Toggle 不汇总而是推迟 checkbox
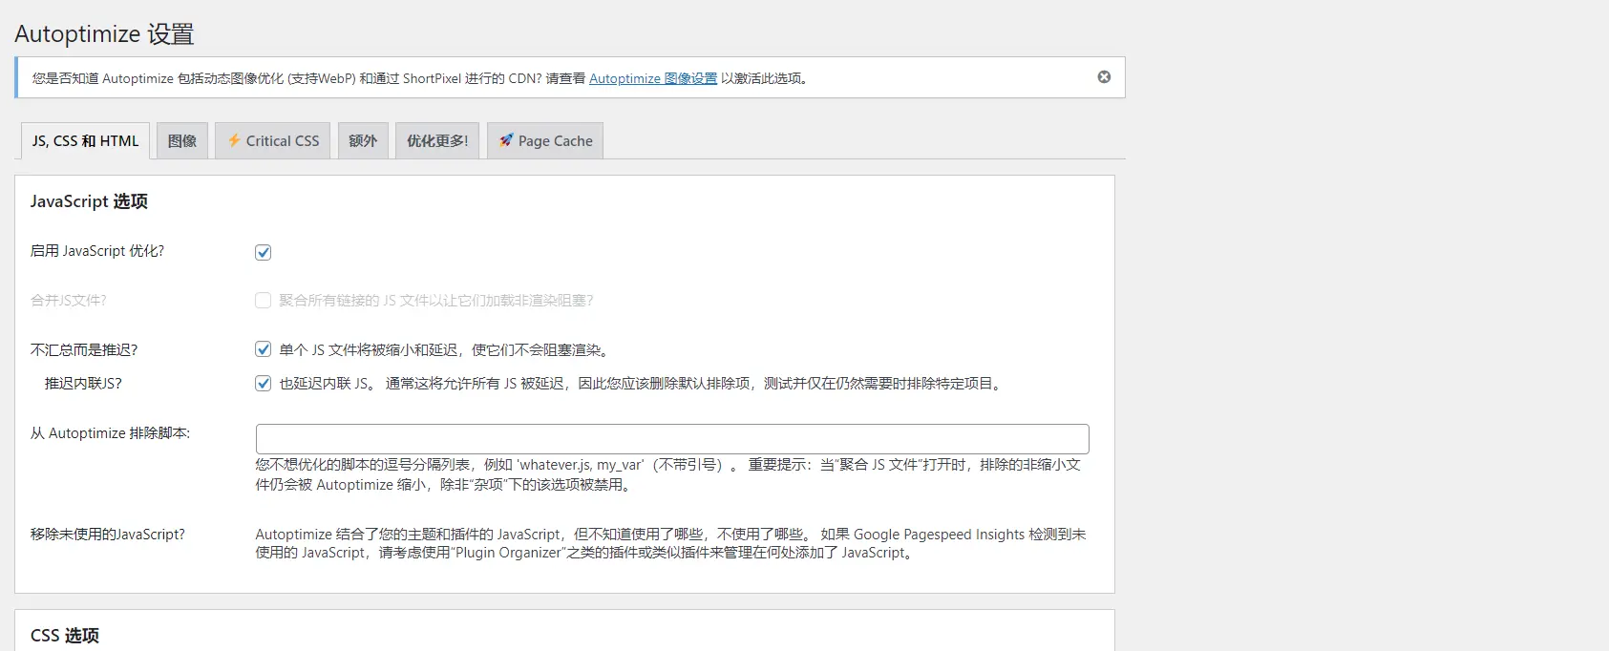The height and width of the screenshot is (651, 1609). point(264,349)
